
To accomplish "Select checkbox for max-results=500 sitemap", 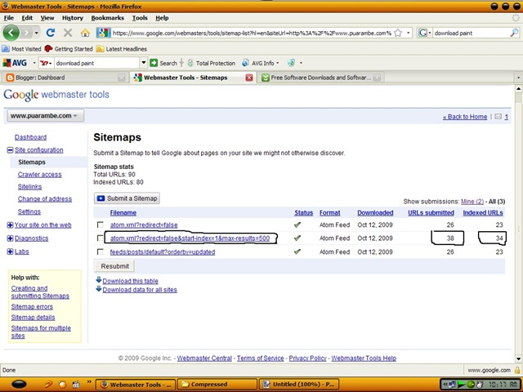I will 100,238.
